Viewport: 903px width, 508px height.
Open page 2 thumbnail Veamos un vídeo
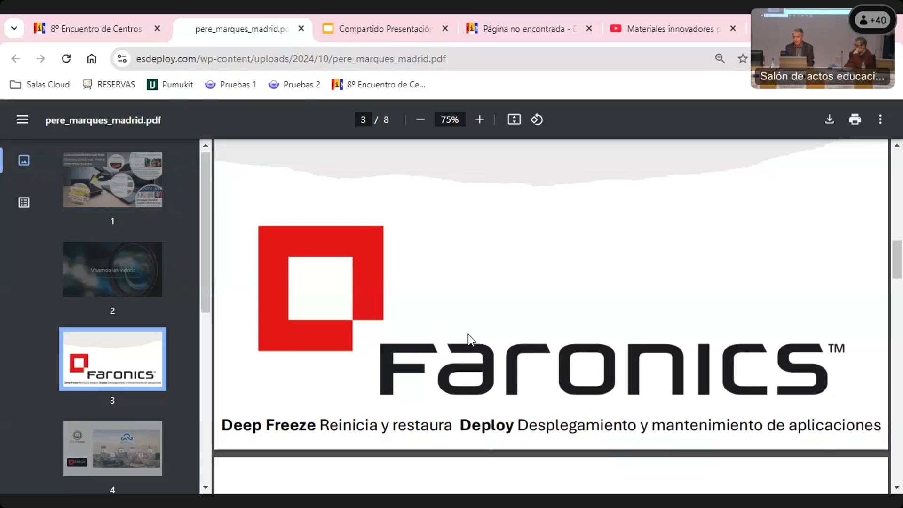point(113,270)
